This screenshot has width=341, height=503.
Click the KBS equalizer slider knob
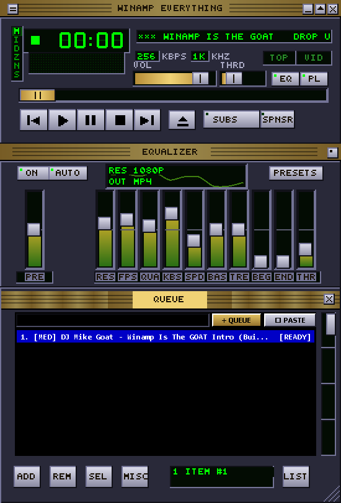point(172,213)
